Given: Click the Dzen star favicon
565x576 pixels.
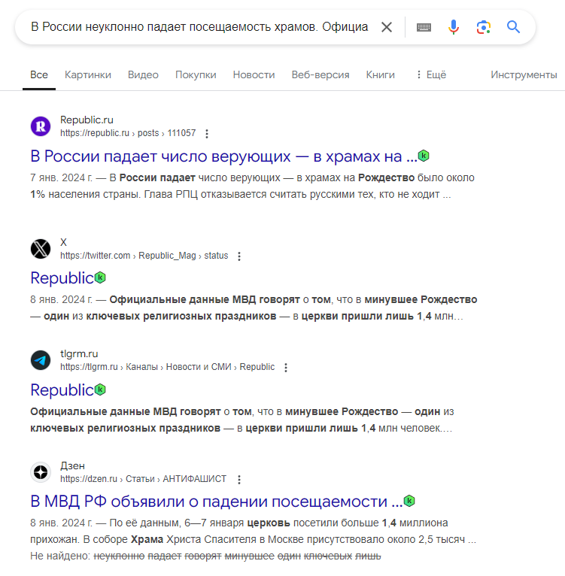Looking at the screenshot, I should click(41, 471).
